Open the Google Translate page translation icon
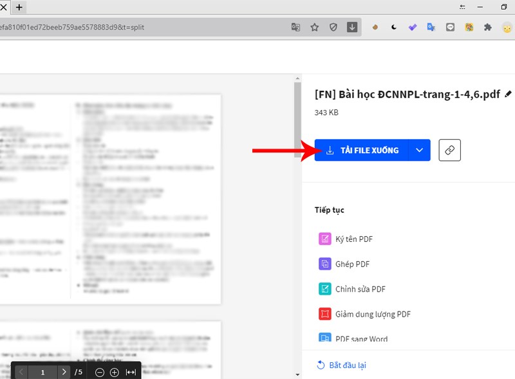The width and height of the screenshot is (515, 379). [x=296, y=27]
